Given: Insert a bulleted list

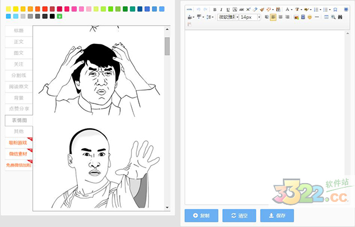Looking at the screenshot, I should tap(326, 10).
